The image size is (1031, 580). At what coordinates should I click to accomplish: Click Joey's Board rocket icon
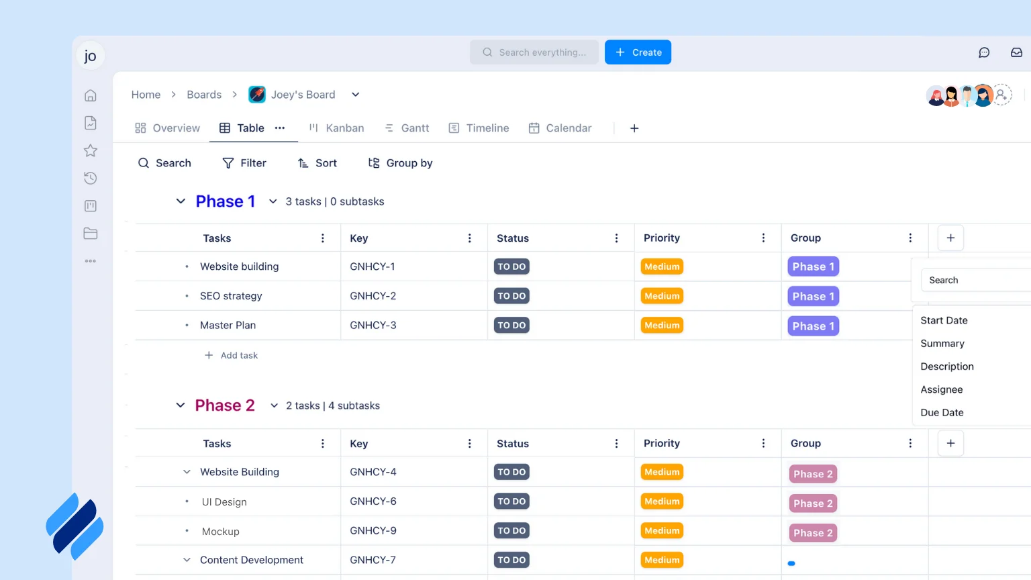click(x=256, y=94)
